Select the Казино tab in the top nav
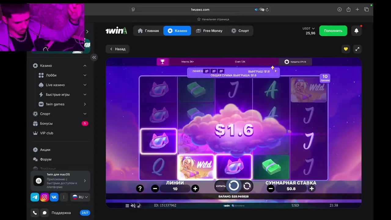Image resolution: width=391 pixels, height=220 pixels. point(177,31)
